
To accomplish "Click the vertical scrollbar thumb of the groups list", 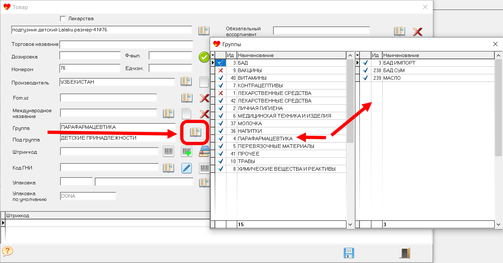I will [x=350, y=101].
